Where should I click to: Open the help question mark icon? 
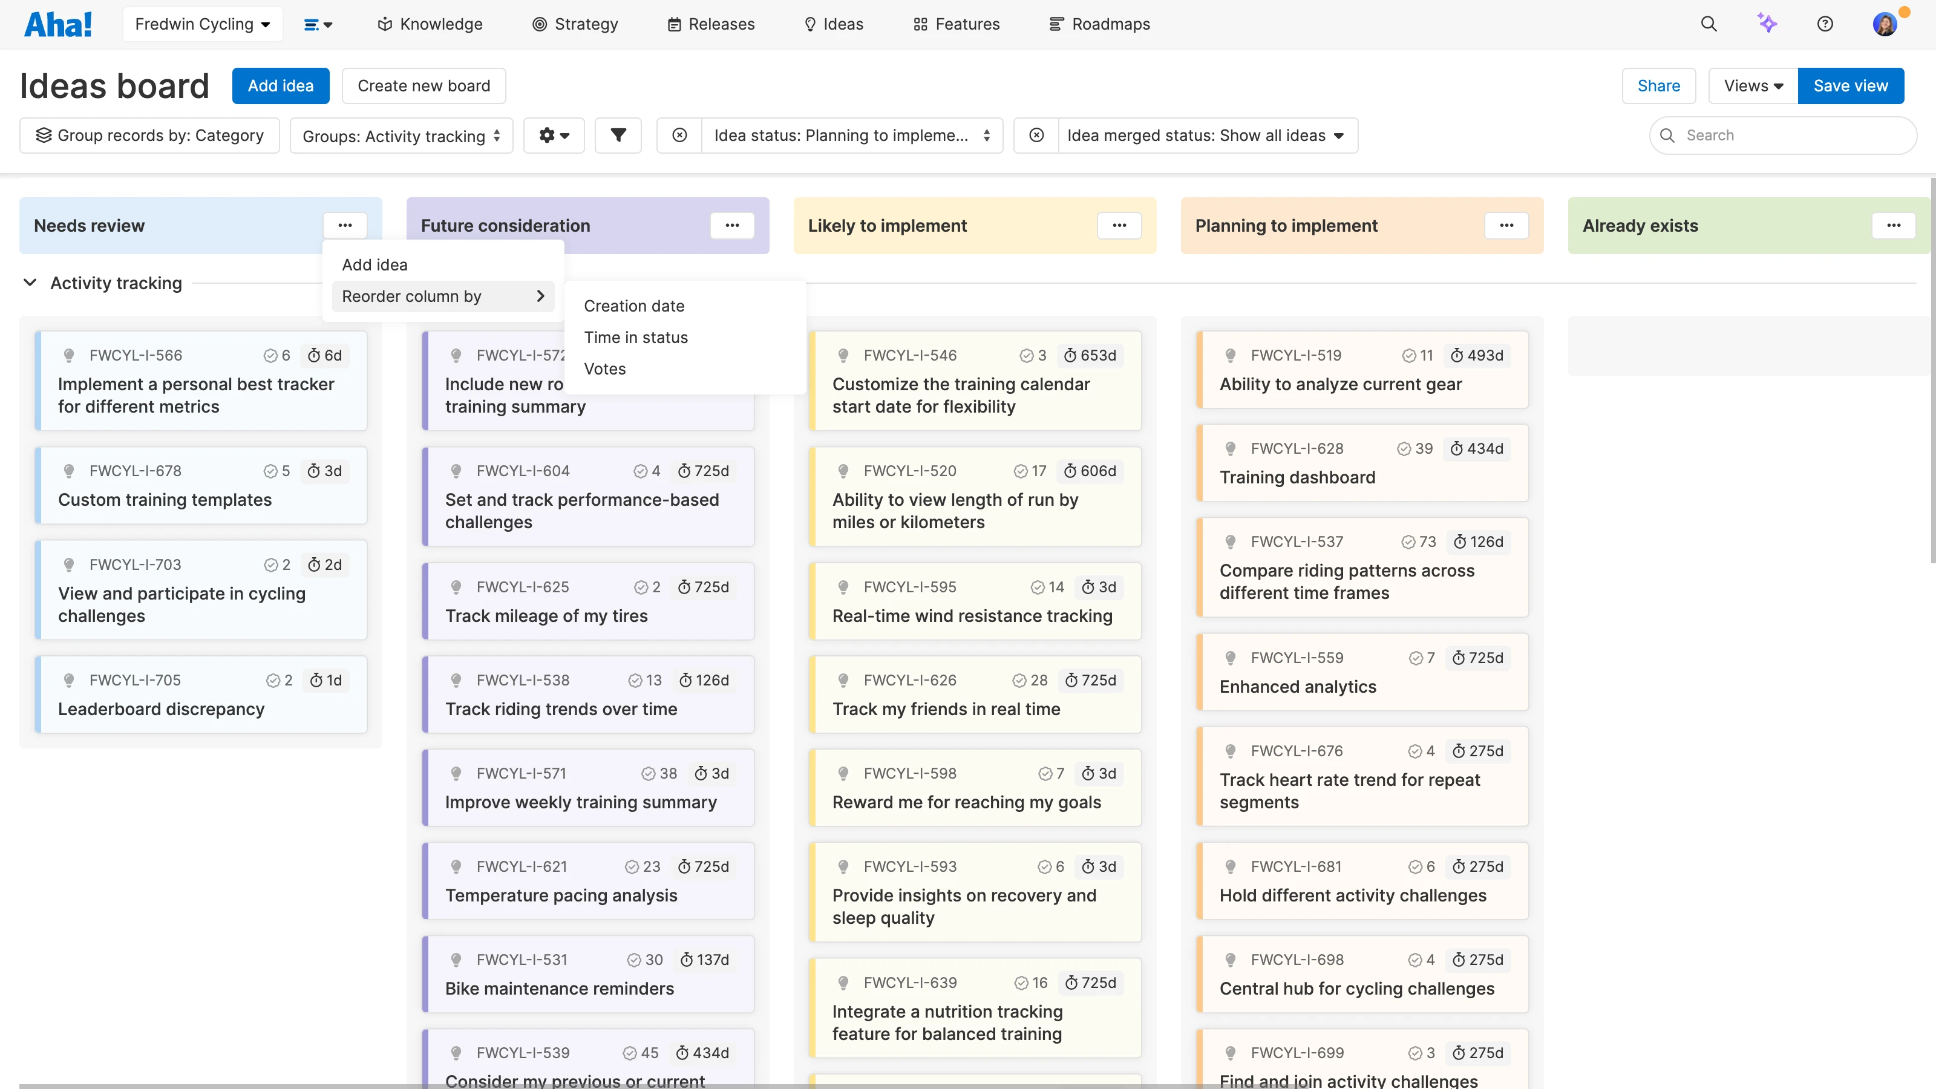click(x=1825, y=24)
